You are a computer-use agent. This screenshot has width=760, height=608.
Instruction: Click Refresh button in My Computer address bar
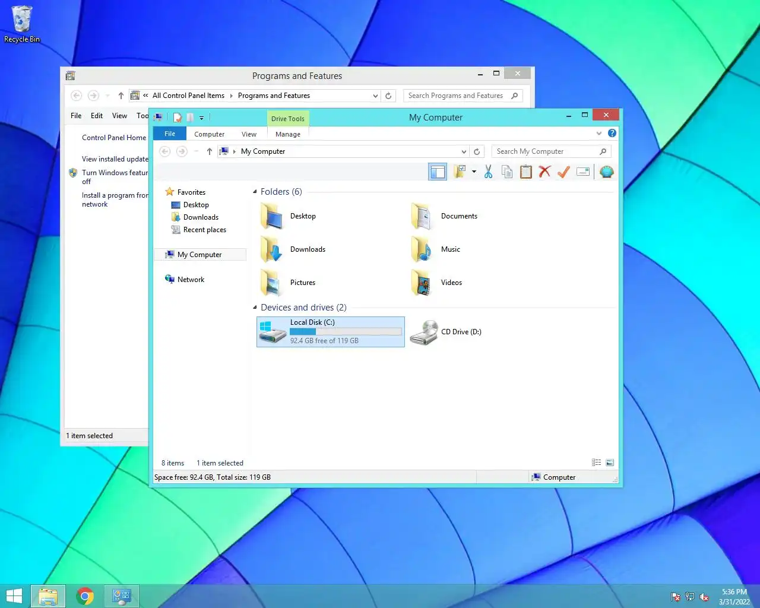click(477, 151)
